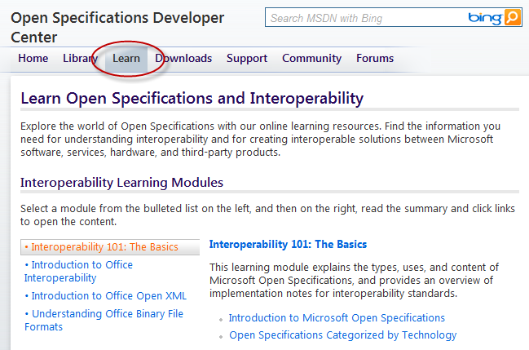Select Understanding Office Binary File Formats module

(x=104, y=321)
